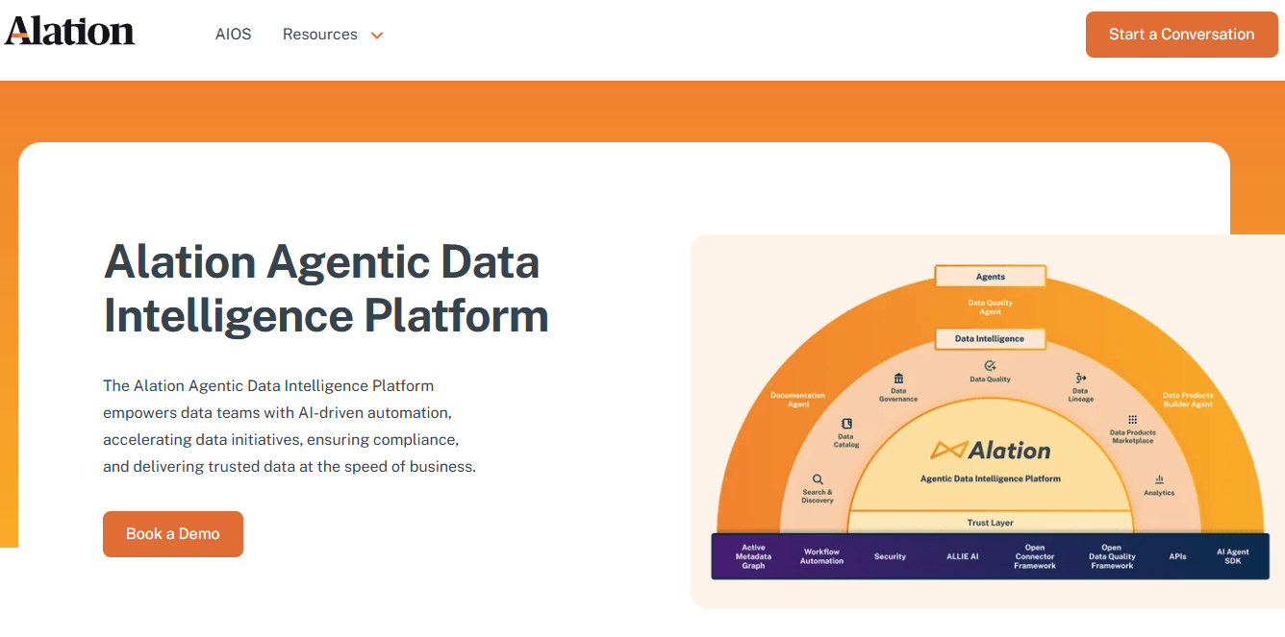Screen dimensions: 1285x637
Task: Click the Alation logo in header
Action: point(69,32)
